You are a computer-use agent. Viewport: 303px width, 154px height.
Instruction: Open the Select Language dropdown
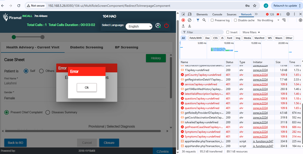[139, 26]
